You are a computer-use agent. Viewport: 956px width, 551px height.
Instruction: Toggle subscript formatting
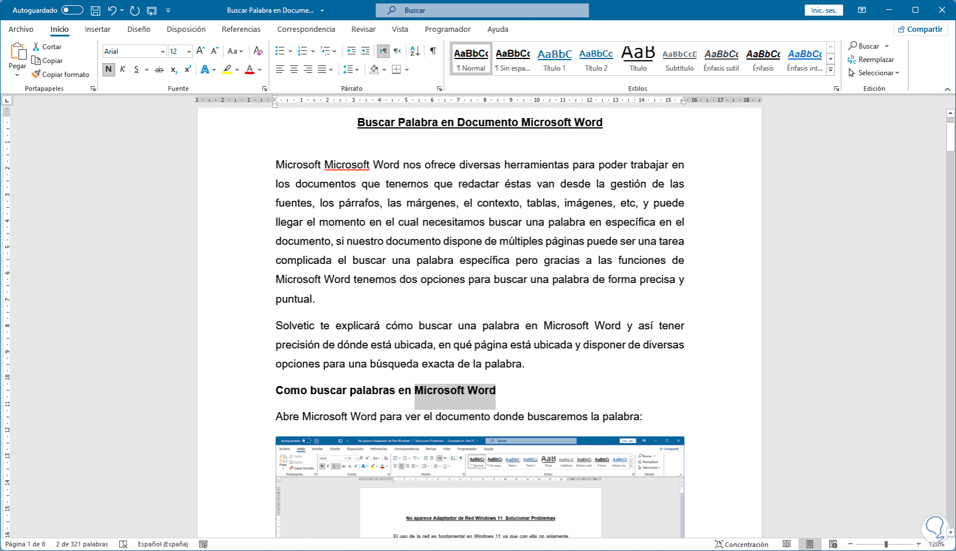174,69
